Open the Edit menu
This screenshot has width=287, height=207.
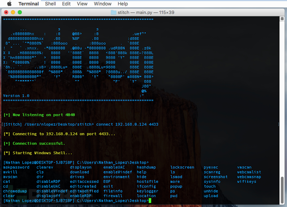[x=66, y=4]
